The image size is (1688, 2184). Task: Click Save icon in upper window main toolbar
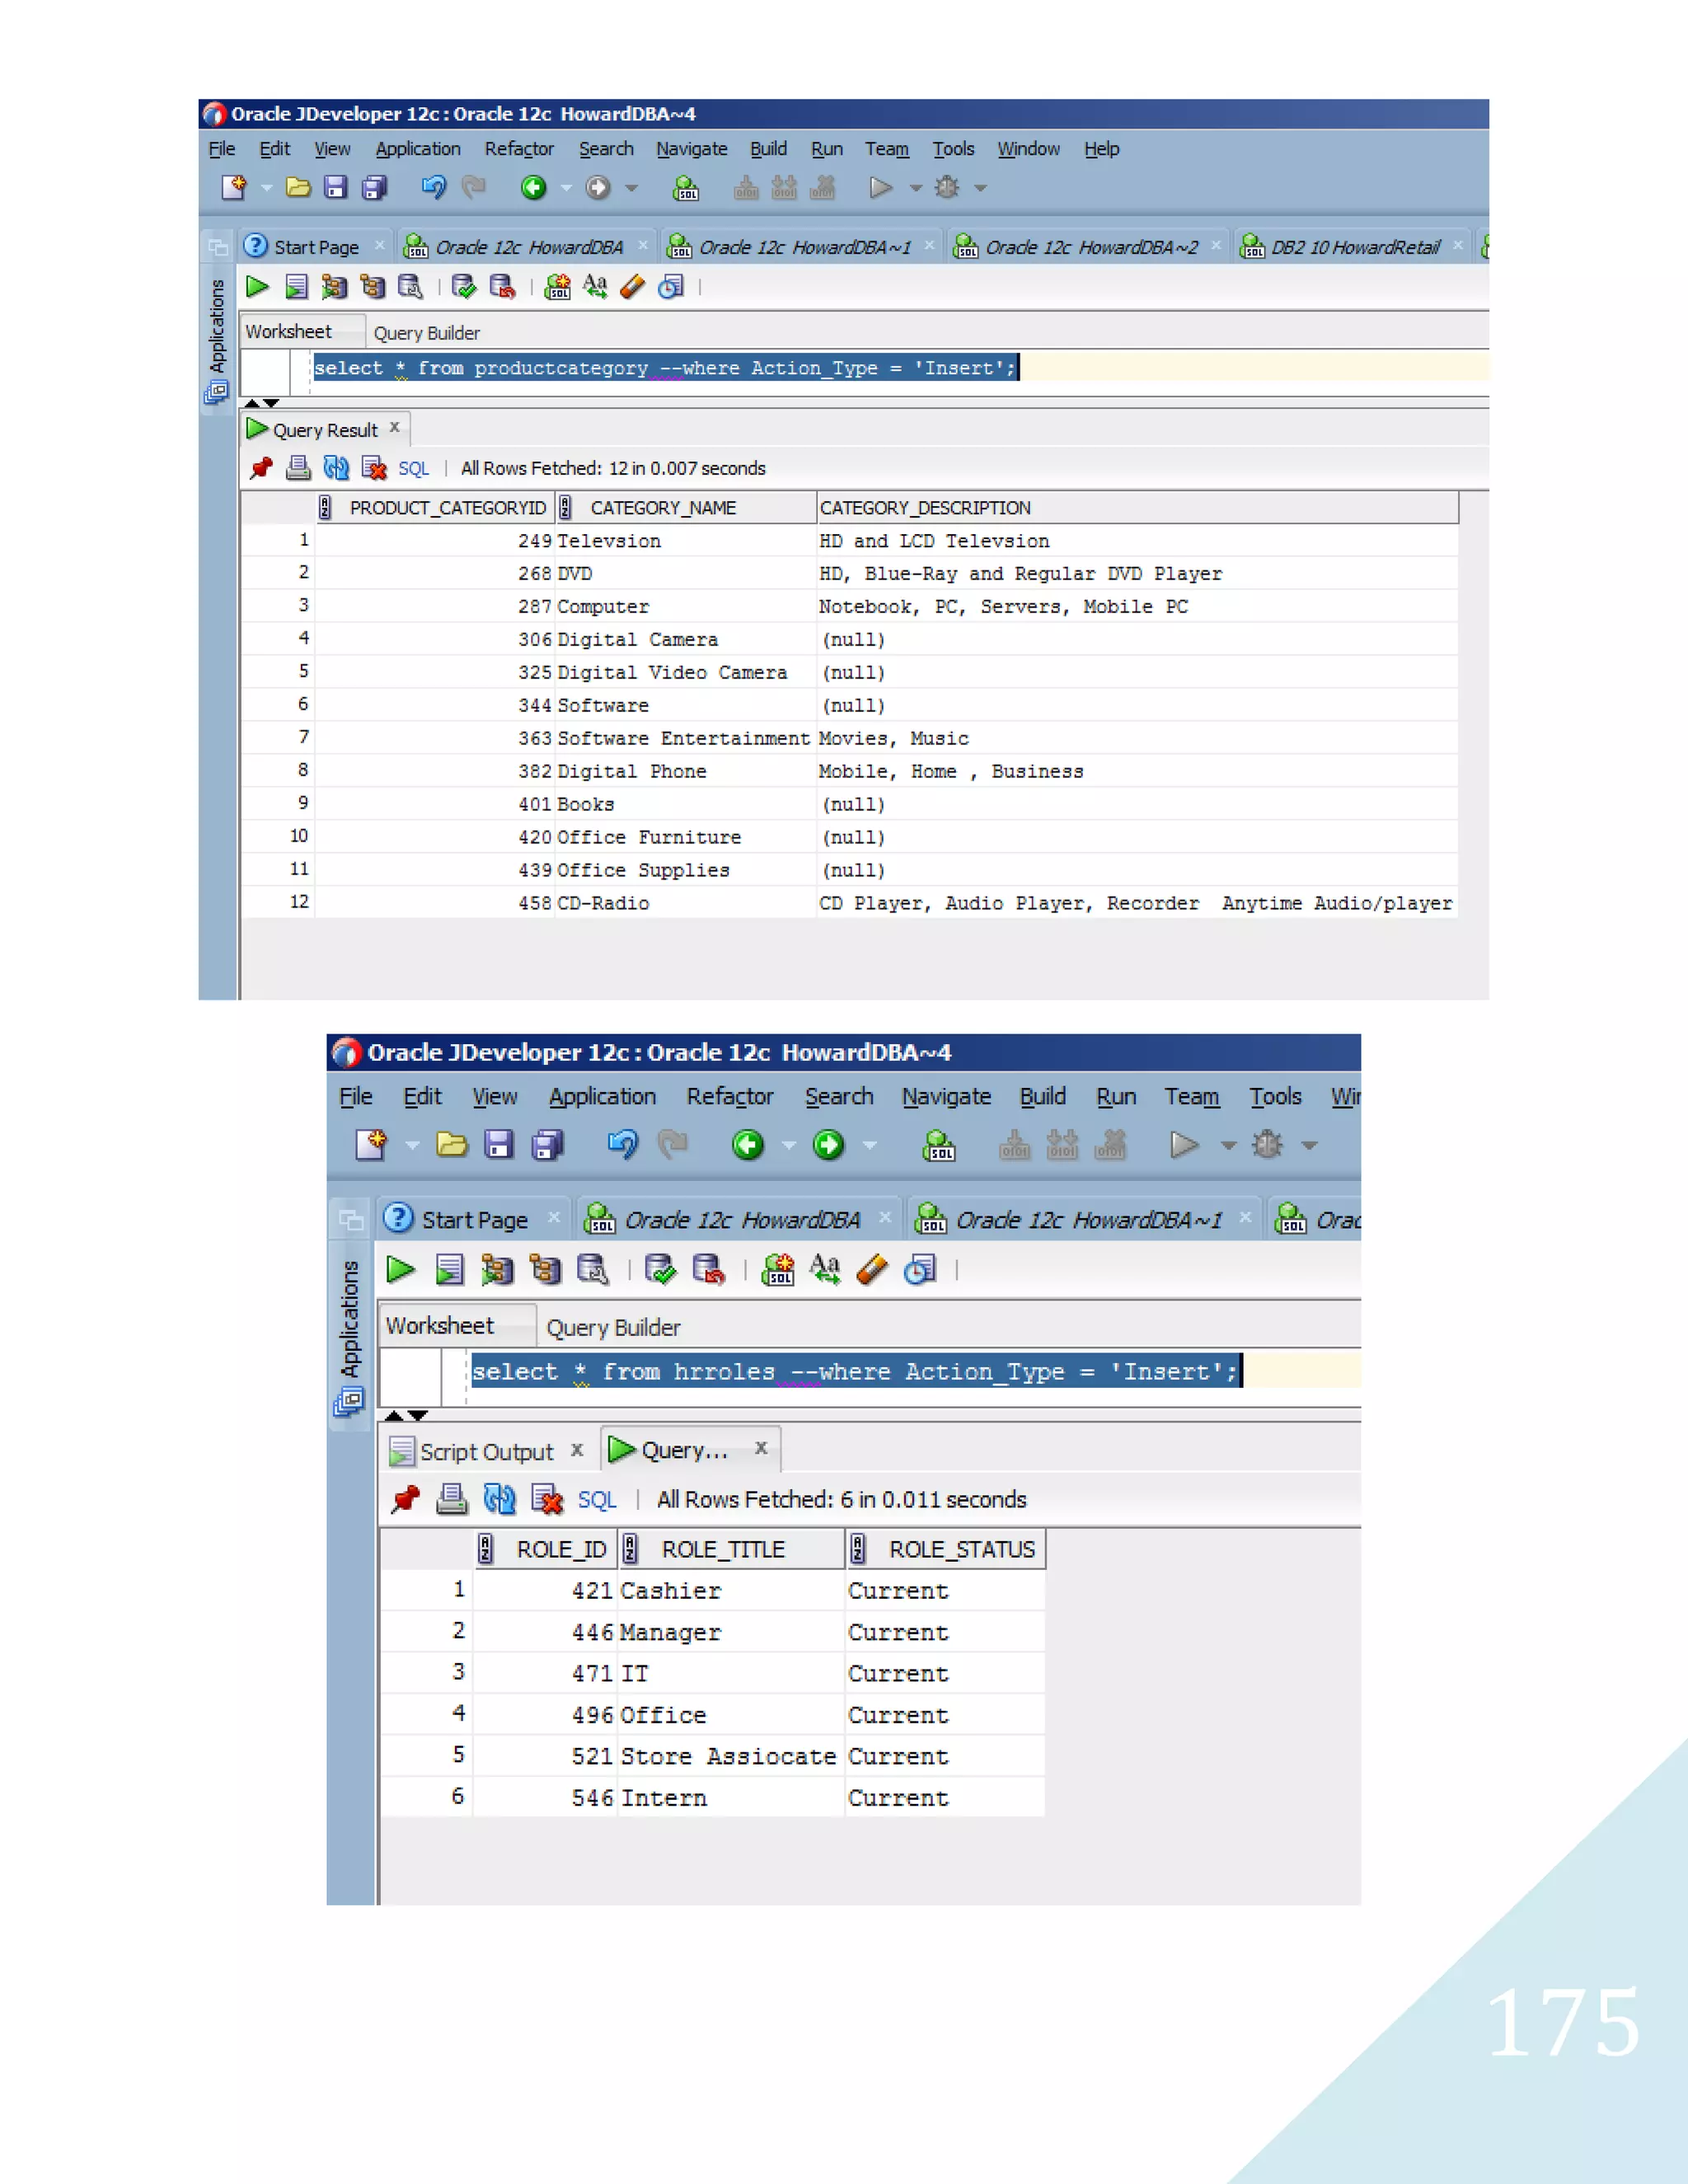[x=336, y=188]
